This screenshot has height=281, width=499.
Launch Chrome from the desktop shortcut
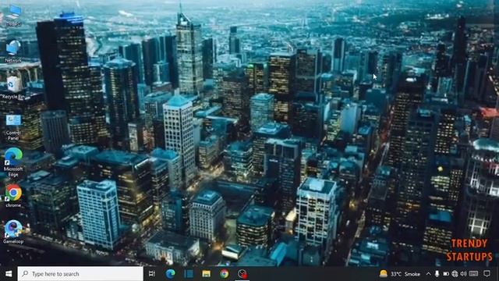tap(13, 196)
